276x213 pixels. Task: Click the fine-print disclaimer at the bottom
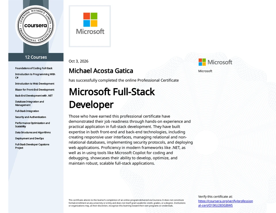pos(127,203)
